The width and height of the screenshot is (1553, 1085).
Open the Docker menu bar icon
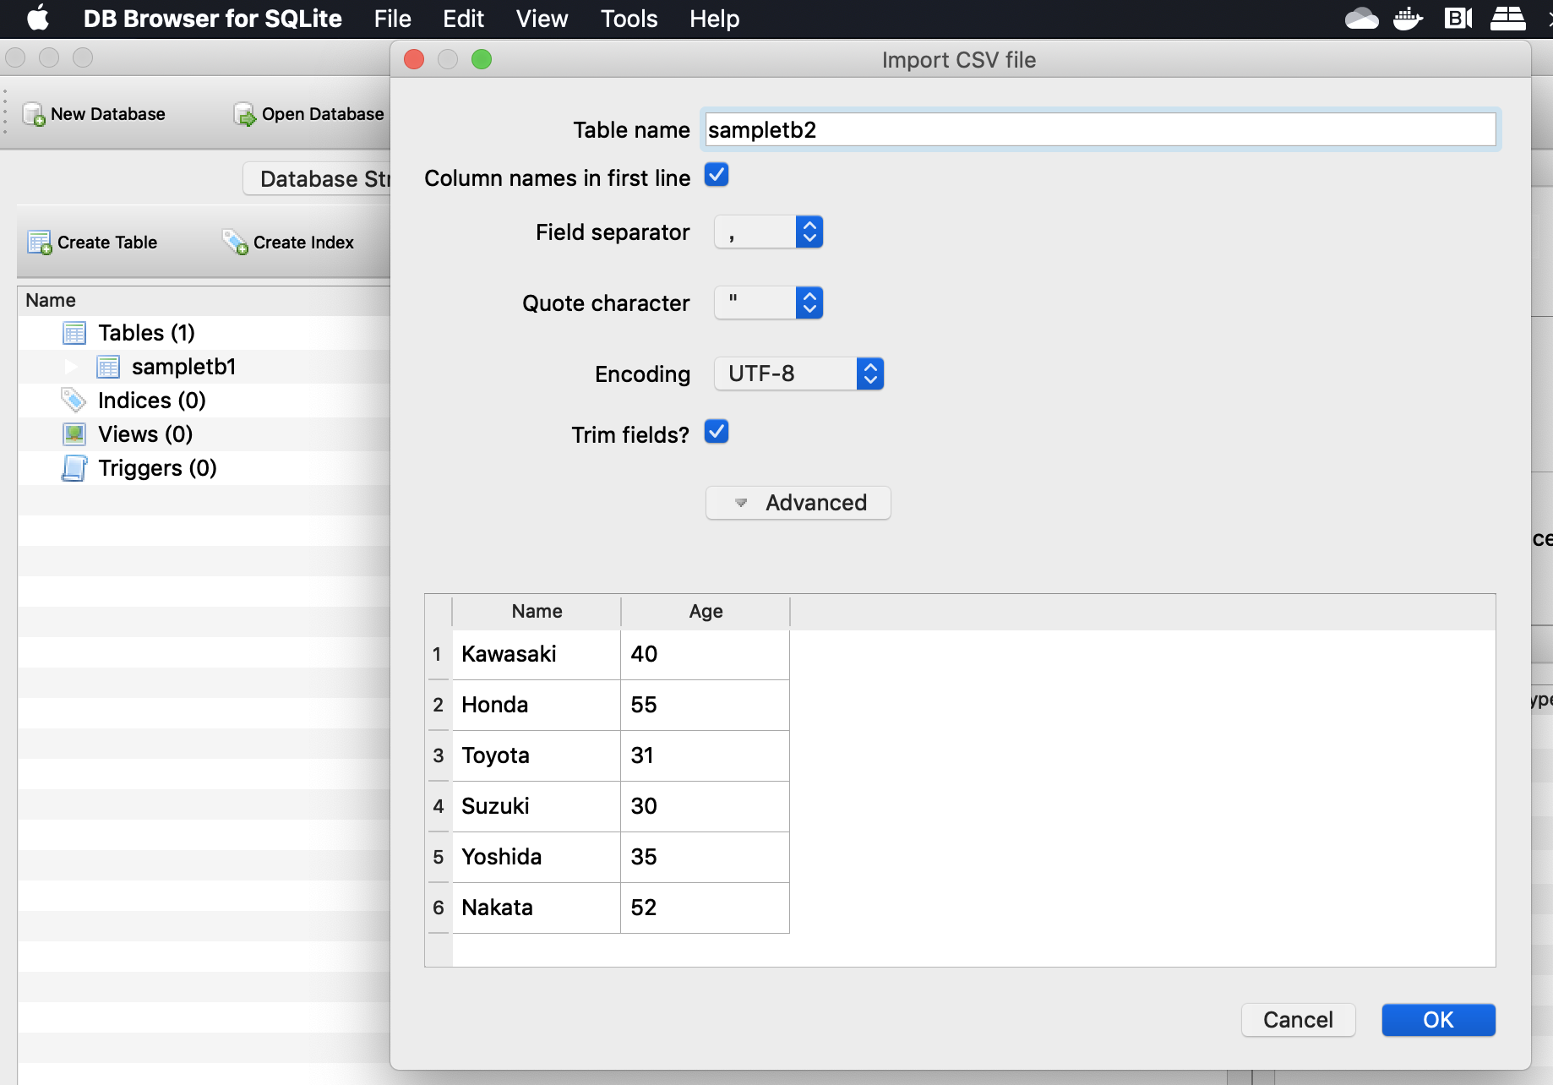click(1408, 18)
